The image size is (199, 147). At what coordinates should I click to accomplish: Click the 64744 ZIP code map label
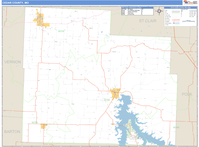tap(60, 31)
